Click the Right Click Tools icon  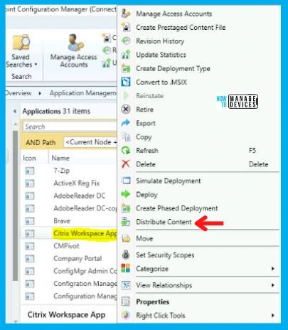click(x=126, y=315)
